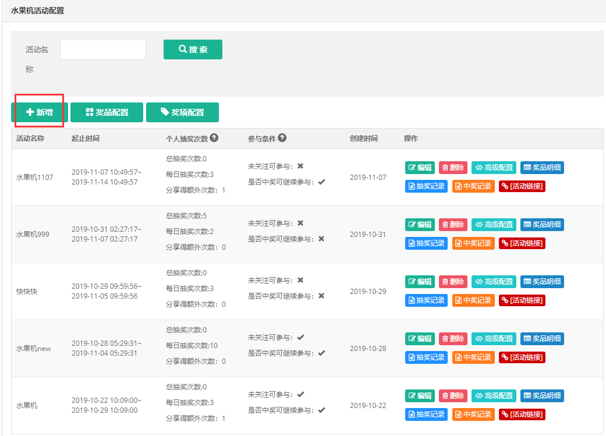Open 奖品明细 for 水果机999
Viewport: 606px width, 436px height.
tap(542, 225)
